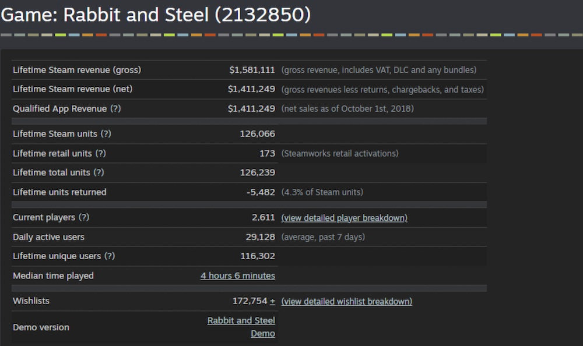Open the Rabbit and Steel Demo link
Screen dimensions: 583x346
[241, 327]
